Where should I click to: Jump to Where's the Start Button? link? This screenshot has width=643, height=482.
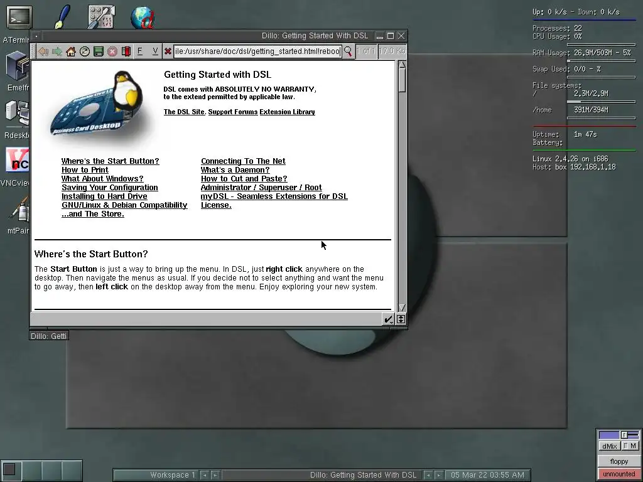click(111, 161)
